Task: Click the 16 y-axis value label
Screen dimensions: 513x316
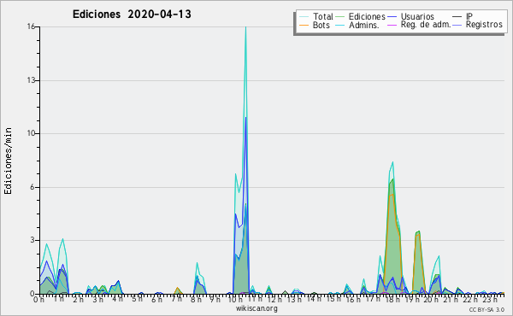Action: point(31,26)
